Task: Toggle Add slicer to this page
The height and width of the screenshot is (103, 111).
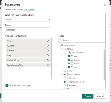Action: click(7, 85)
